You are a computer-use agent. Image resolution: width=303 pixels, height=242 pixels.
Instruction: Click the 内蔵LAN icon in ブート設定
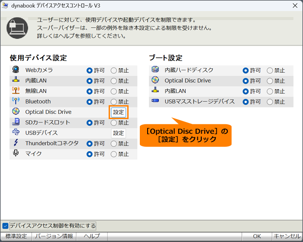pyautogui.click(x=155, y=90)
